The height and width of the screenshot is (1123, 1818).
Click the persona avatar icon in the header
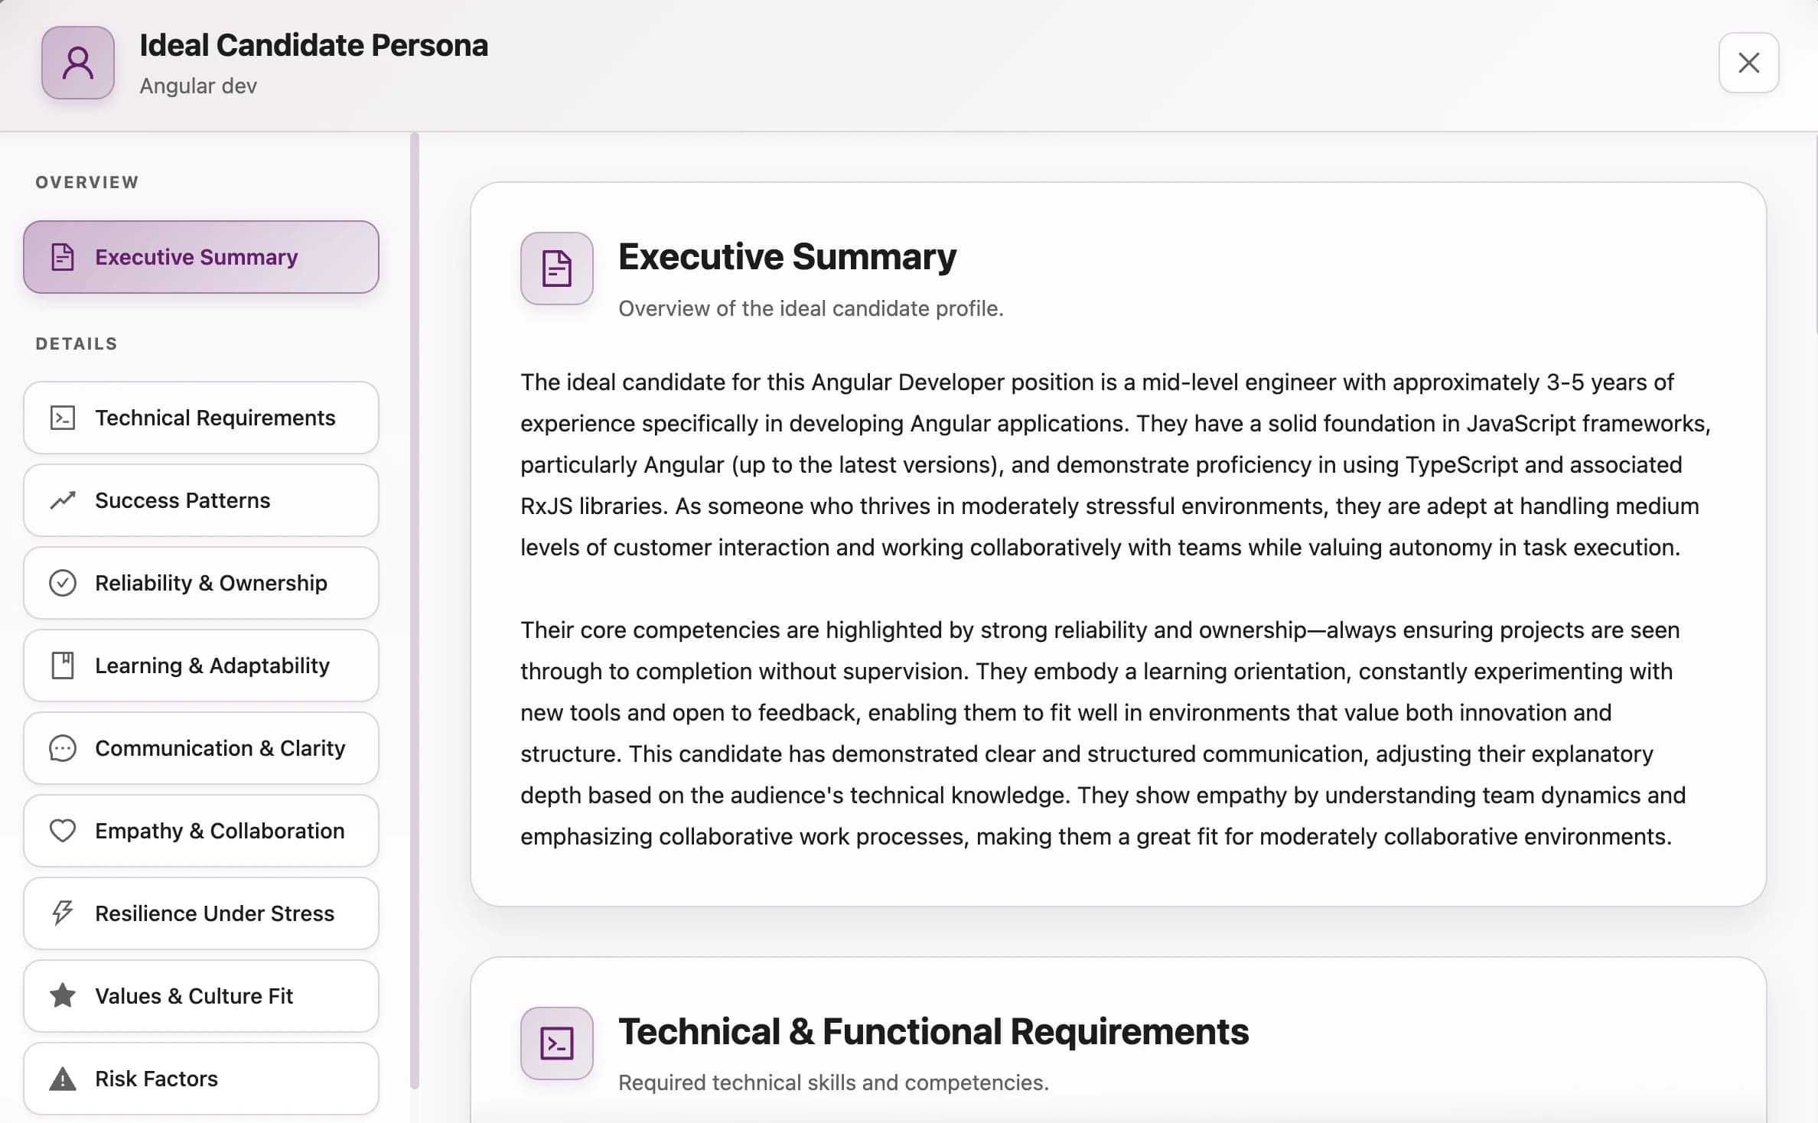click(x=77, y=63)
